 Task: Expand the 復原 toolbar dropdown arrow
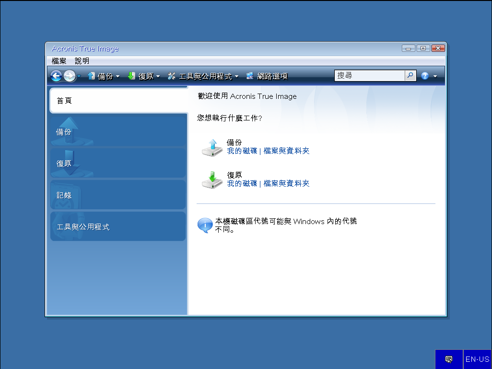click(x=158, y=76)
